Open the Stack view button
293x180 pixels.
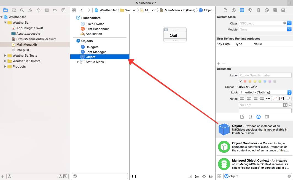(x=190, y=176)
